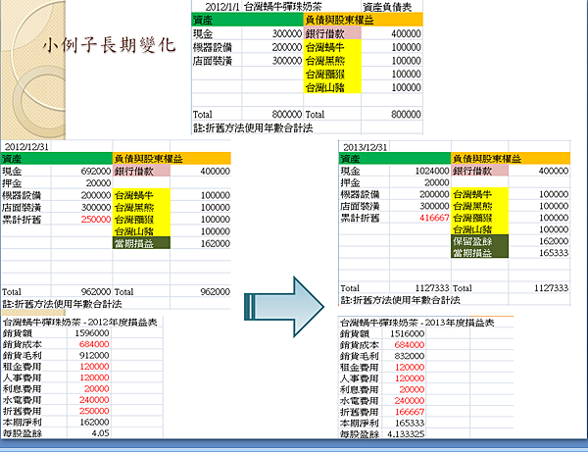This screenshot has width=588, height=452.
Task: Click the 銷貨額 value 1516000
Action: point(408,333)
